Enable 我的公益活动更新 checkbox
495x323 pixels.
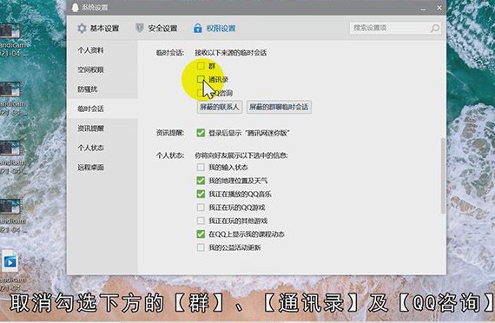click(201, 247)
